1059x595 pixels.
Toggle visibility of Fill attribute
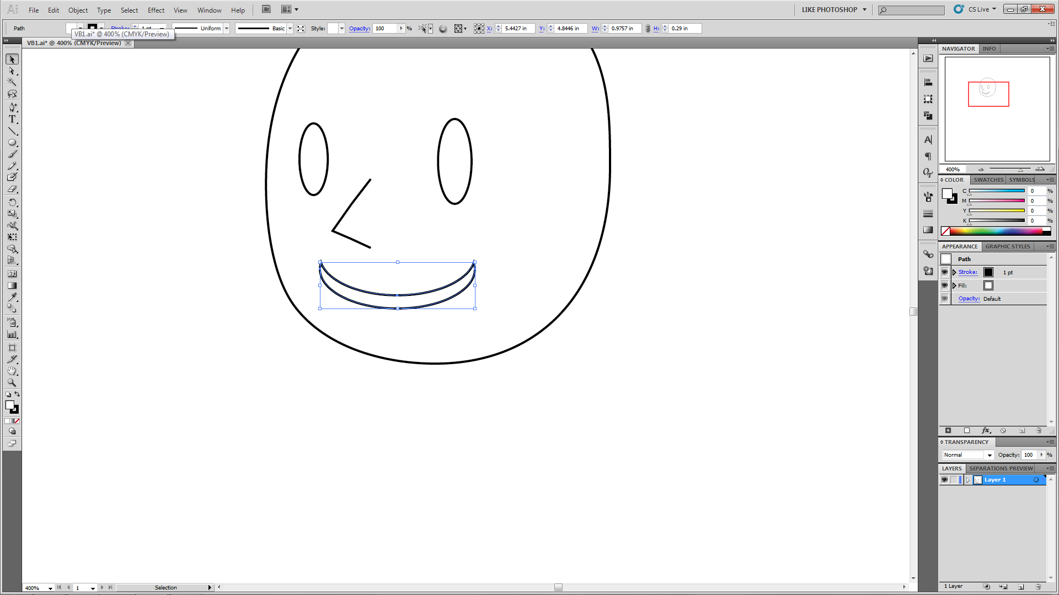(944, 285)
